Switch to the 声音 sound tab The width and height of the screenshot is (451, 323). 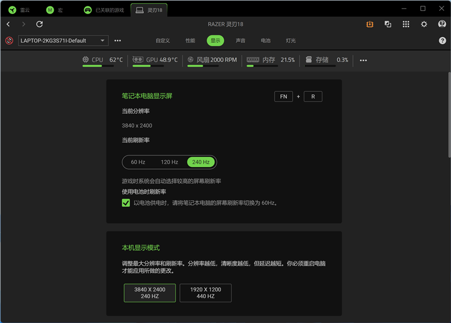click(241, 41)
